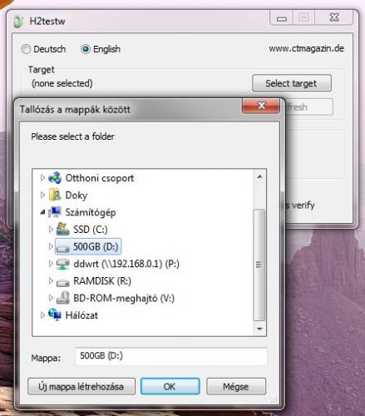Image resolution: width=365 pixels, height=416 pixels.
Task: Click the SSD (C:) Windows drive icon
Action: pos(63,229)
